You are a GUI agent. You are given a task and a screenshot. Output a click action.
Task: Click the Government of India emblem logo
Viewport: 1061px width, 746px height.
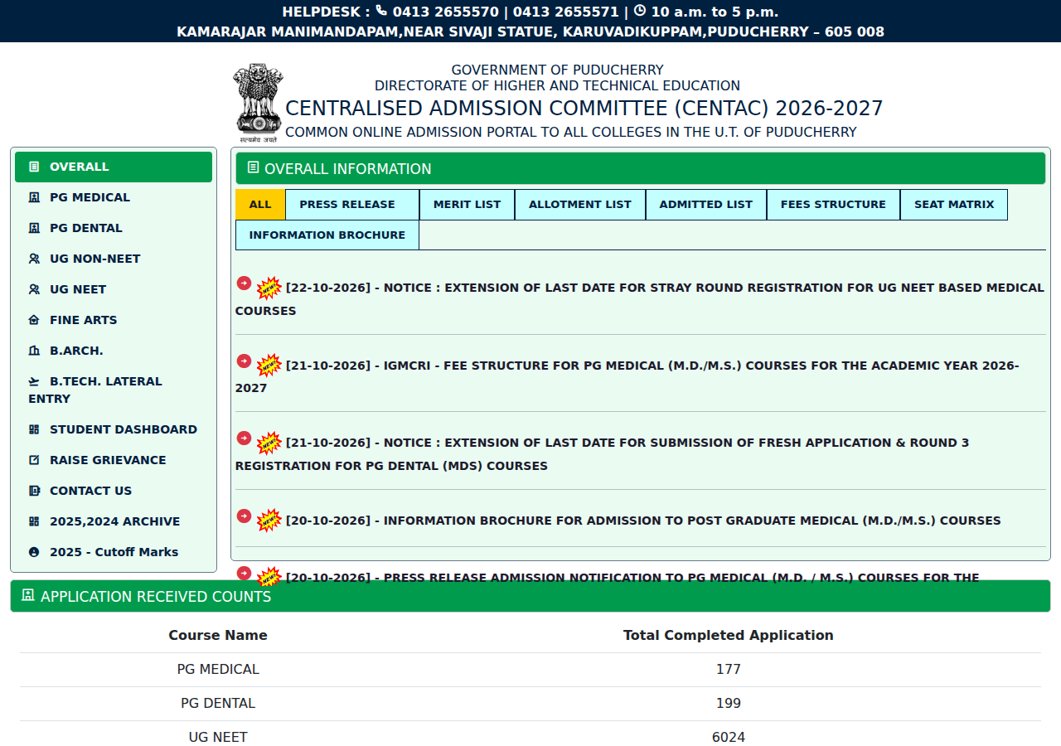coord(259,103)
